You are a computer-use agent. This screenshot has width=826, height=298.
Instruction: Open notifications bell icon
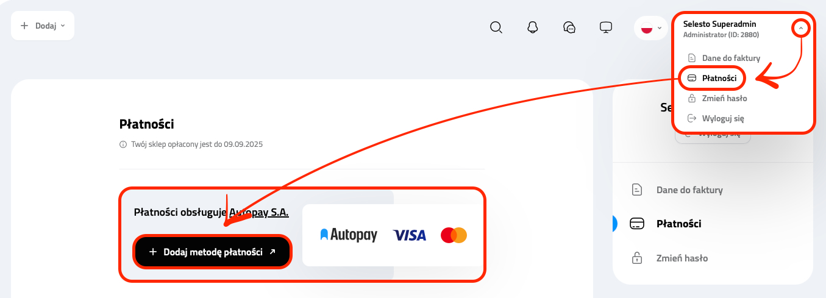533,27
